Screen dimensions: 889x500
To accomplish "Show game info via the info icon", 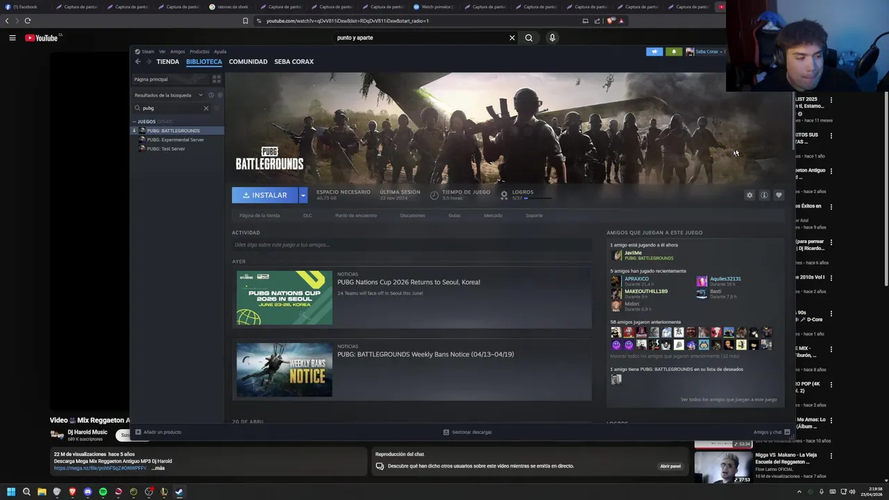I will (764, 195).
